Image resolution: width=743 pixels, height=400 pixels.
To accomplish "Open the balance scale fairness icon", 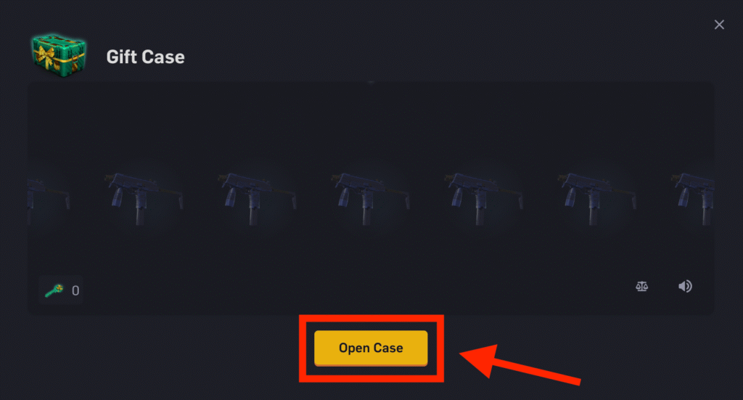I will (641, 286).
